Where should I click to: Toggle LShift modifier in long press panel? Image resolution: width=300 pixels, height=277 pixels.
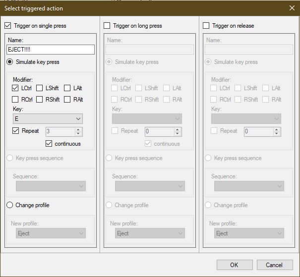(138, 88)
